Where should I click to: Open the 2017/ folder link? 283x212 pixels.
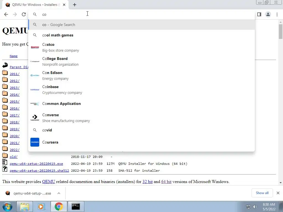pyautogui.click(x=15, y=115)
